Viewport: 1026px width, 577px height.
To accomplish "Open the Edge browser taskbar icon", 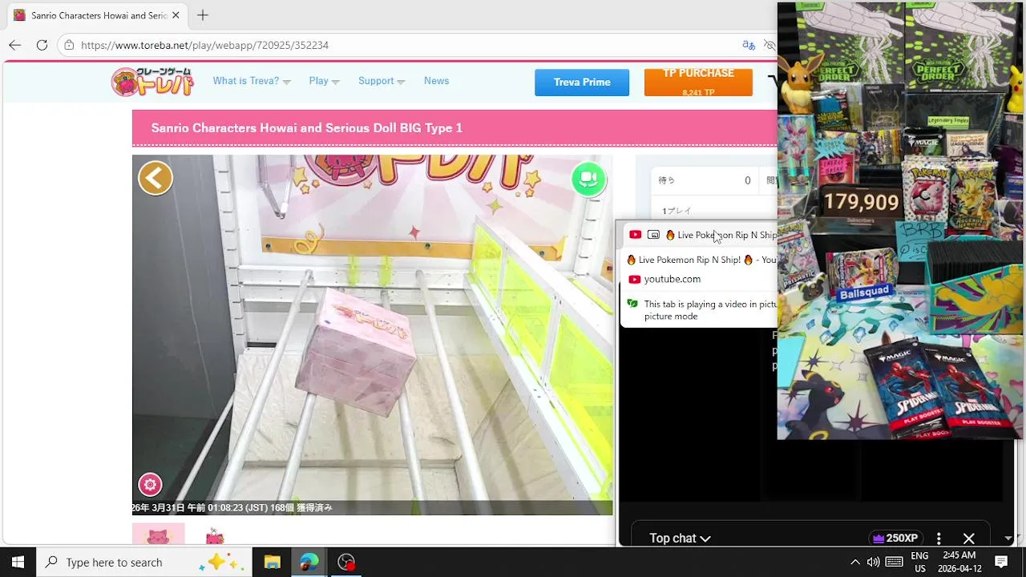I will click(x=309, y=562).
